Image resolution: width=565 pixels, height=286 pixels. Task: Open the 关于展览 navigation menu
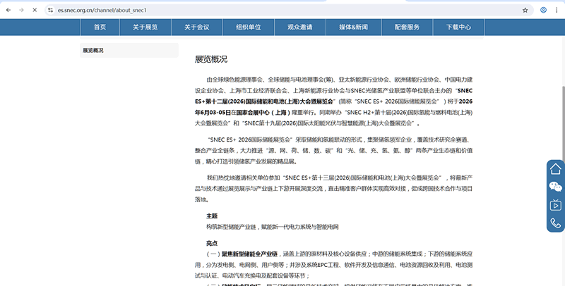click(x=145, y=27)
